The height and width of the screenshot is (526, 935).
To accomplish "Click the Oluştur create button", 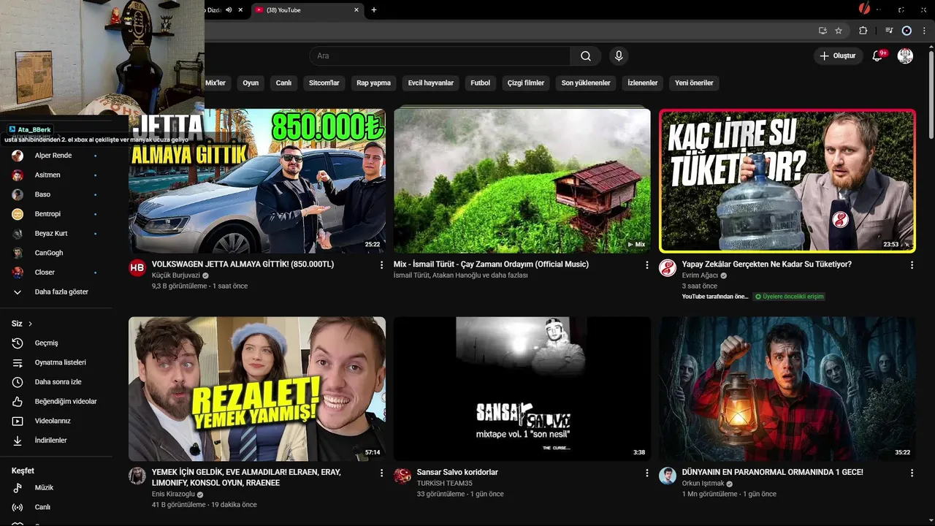I will coord(839,56).
